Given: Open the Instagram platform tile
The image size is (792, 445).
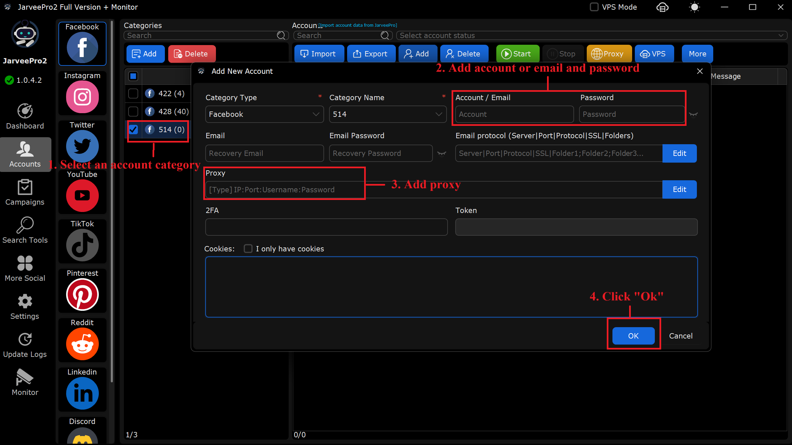Looking at the screenshot, I should point(82,93).
